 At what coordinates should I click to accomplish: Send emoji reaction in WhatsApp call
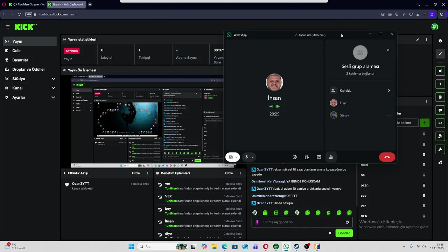pyautogui.click(x=295, y=157)
